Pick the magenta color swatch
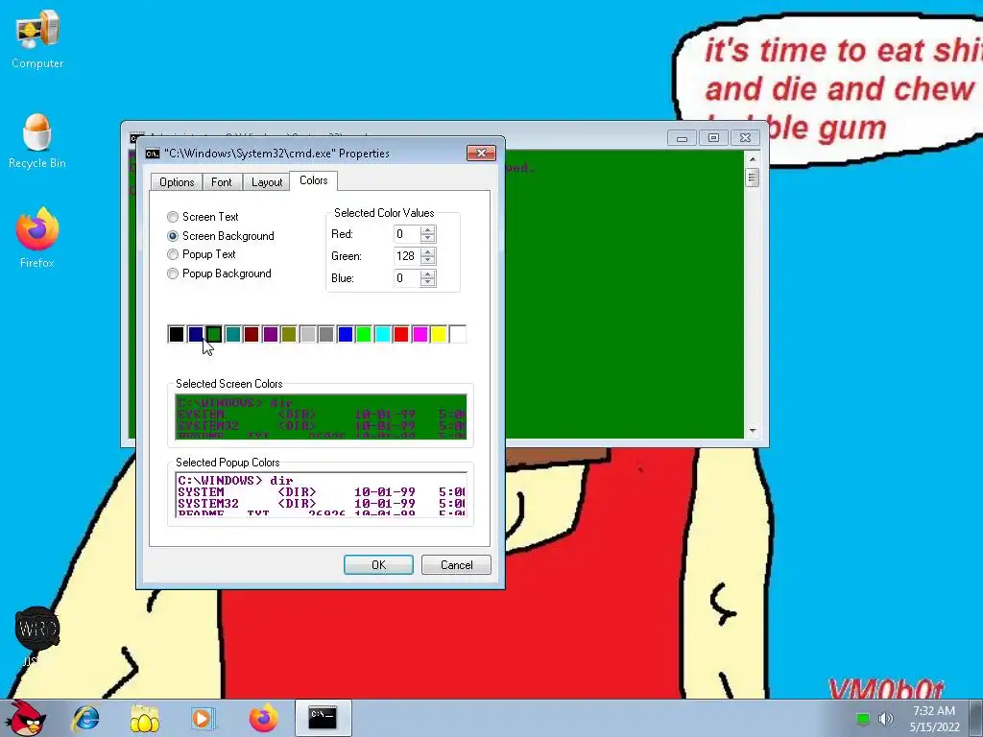Screen dimensions: 983x737 420,334
